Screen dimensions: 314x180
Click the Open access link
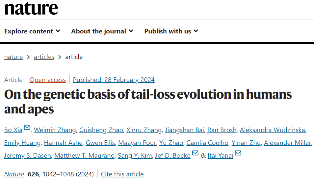[x=47, y=80]
